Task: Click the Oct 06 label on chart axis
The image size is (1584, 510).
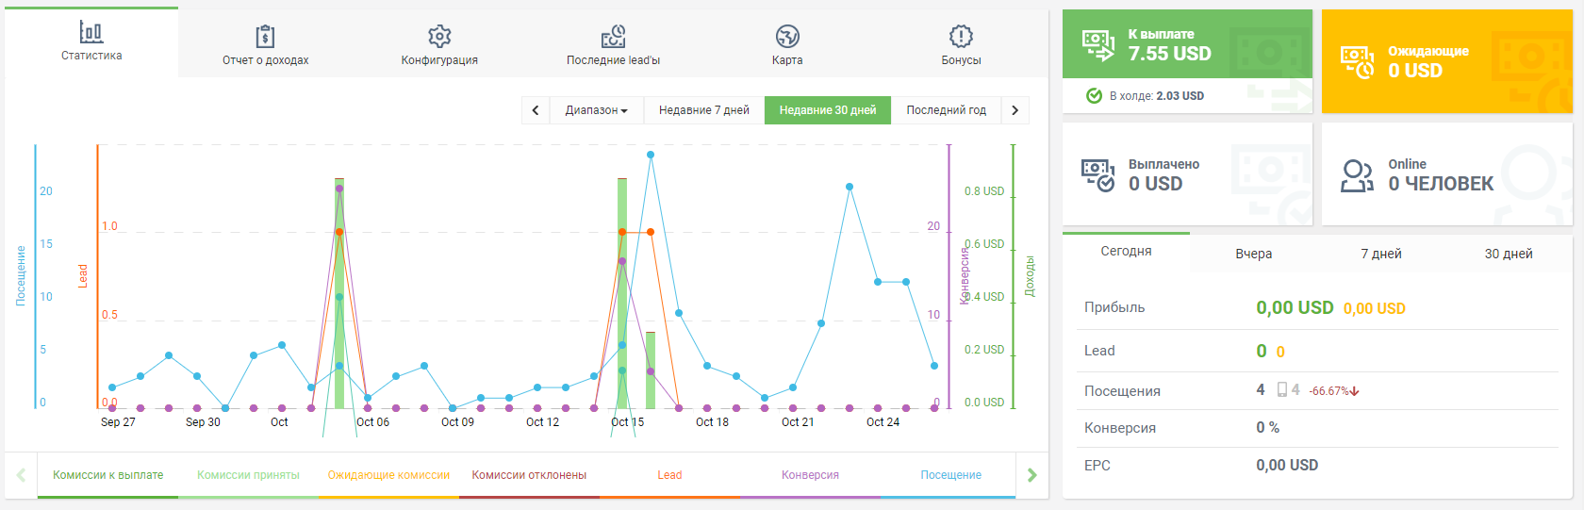Action: [x=372, y=422]
